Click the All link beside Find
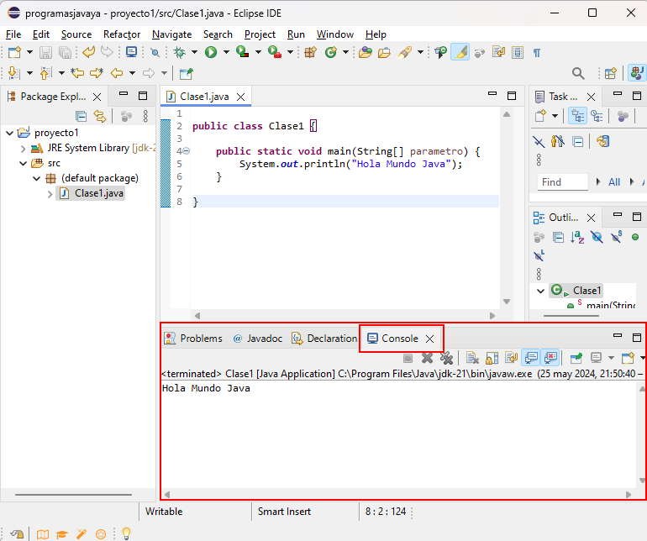The image size is (647, 541). point(614,182)
